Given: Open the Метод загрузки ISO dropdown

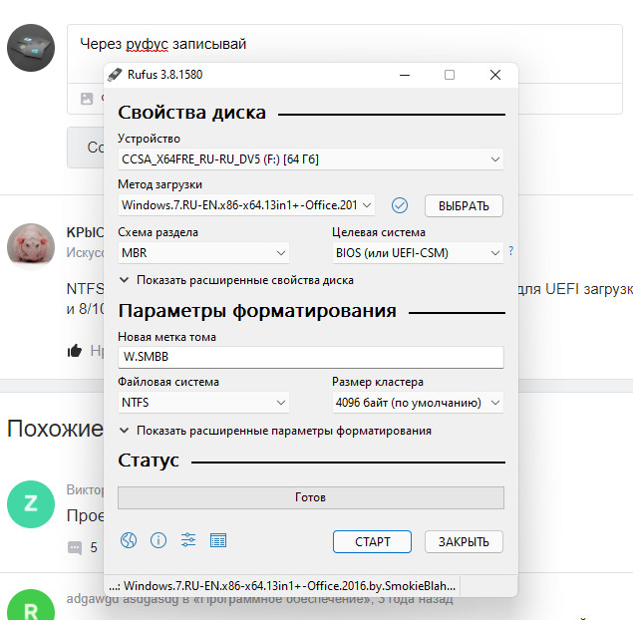Looking at the screenshot, I should pos(246,205).
